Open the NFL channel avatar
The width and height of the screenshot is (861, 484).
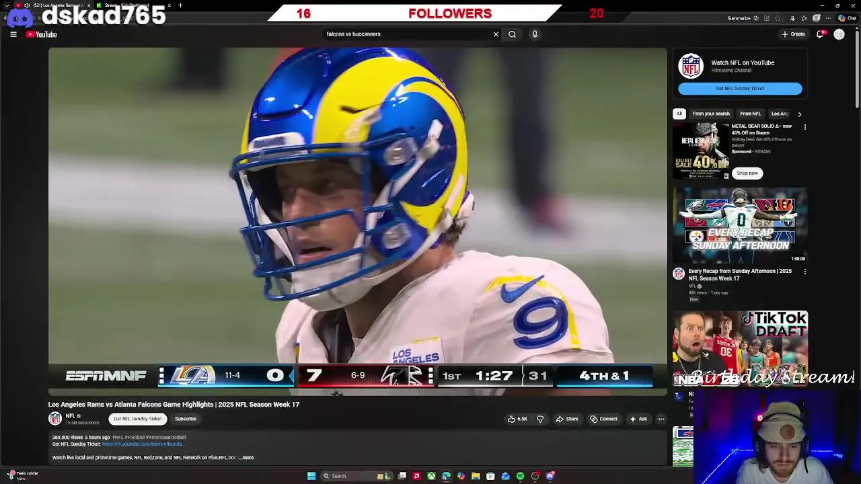55,419
